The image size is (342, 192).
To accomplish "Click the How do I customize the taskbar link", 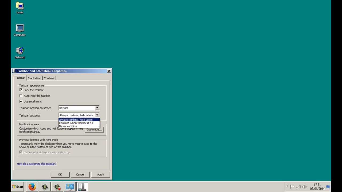I will (x=37, y=163).
